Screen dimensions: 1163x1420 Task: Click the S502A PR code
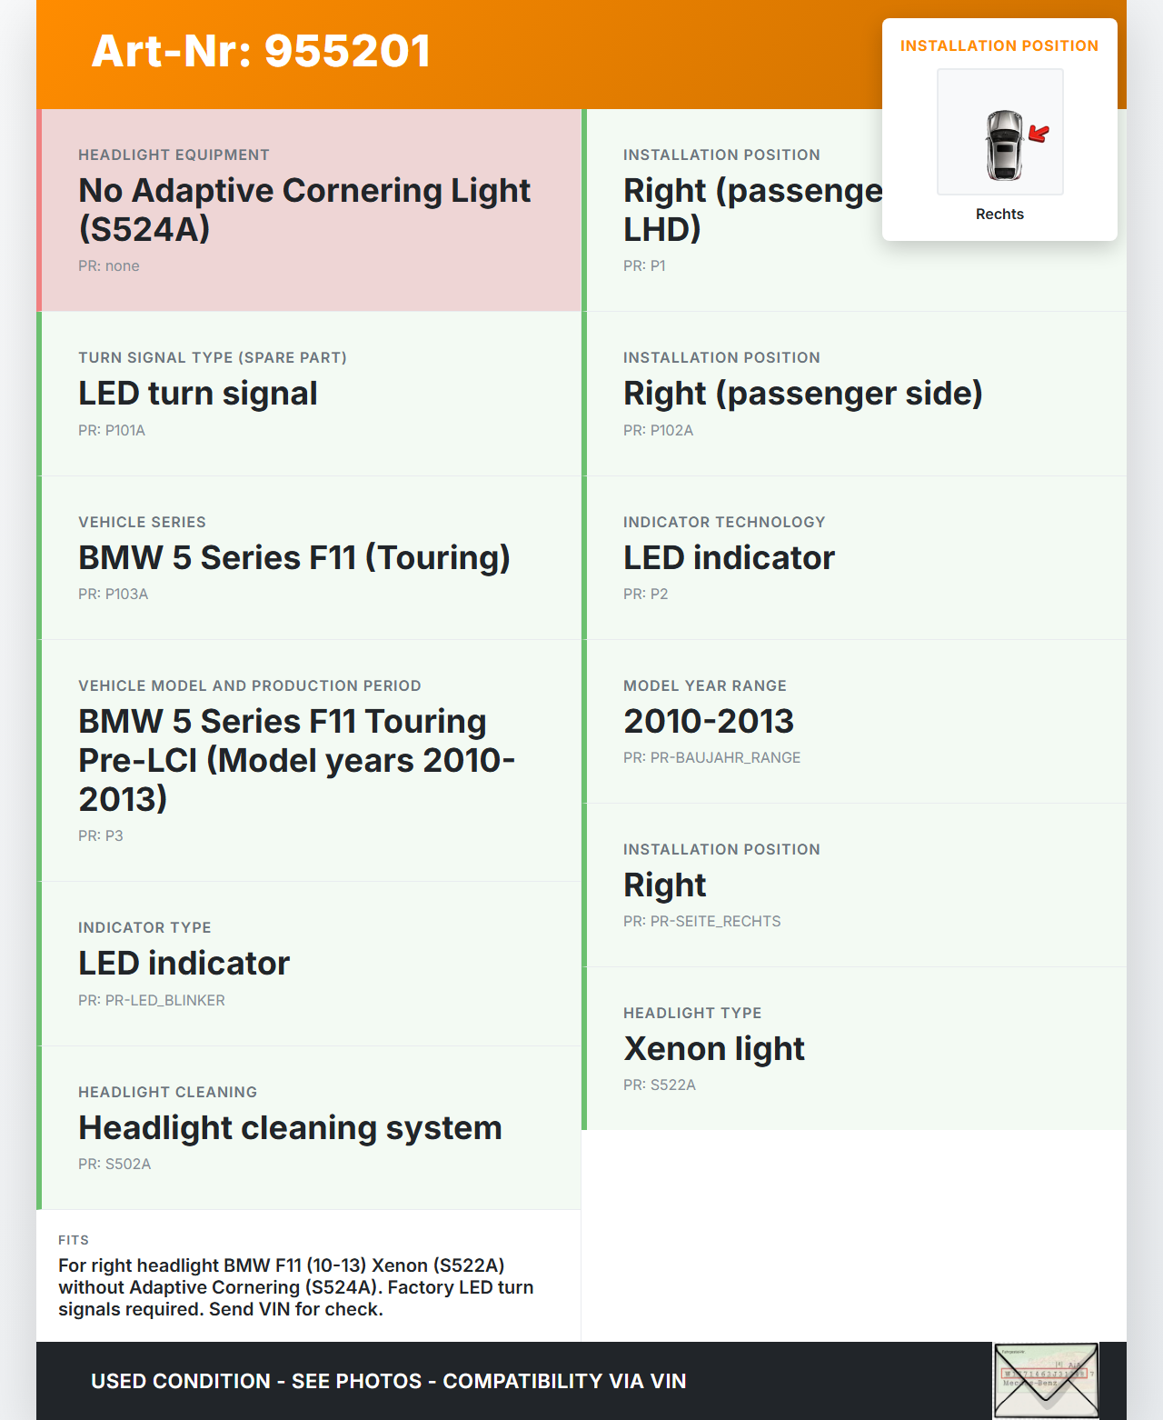point(114,1165)
